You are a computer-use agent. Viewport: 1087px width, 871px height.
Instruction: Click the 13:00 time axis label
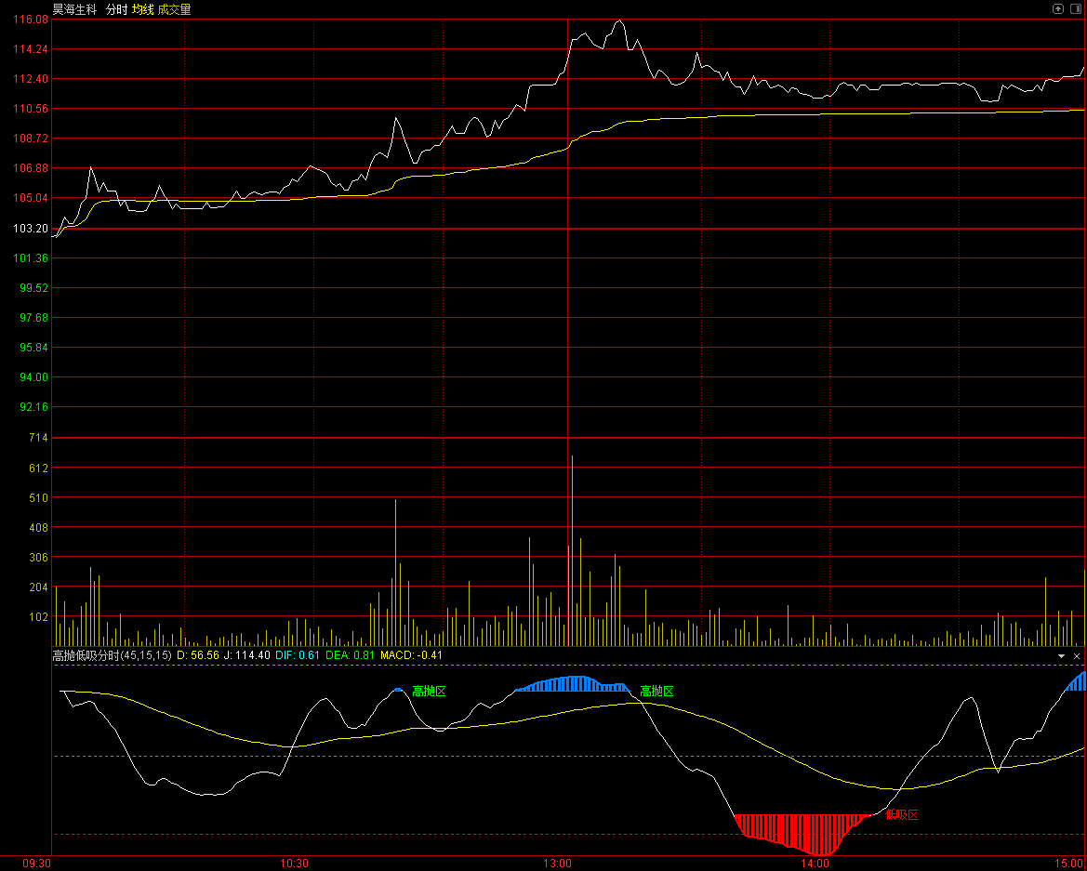(x=557, y=864)
